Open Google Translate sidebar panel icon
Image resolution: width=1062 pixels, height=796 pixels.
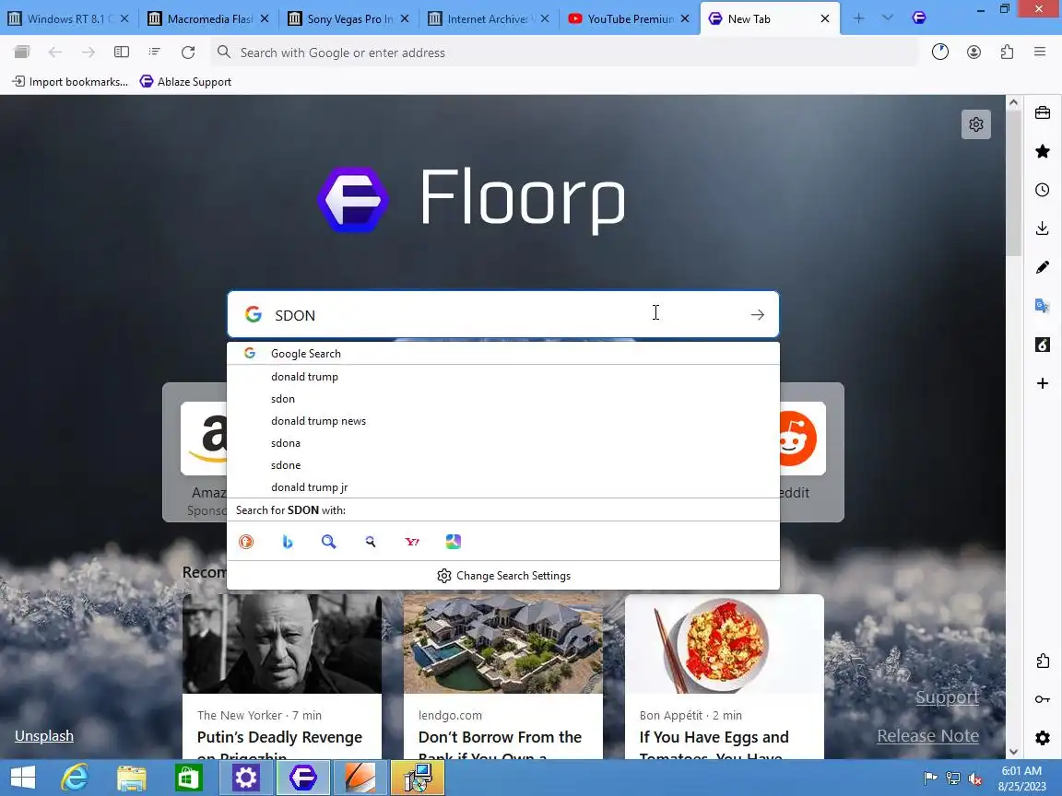coord(1043,306)
